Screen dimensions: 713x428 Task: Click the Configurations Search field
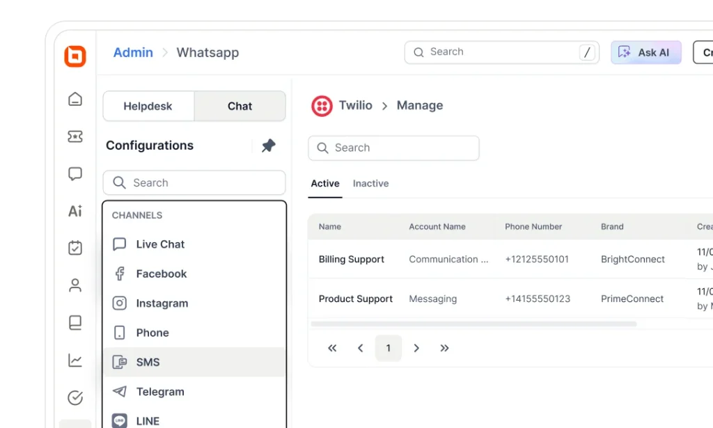coord(194,182)
